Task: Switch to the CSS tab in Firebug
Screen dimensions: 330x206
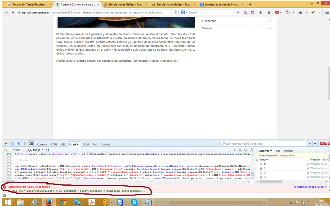Action: click(63, 145)
